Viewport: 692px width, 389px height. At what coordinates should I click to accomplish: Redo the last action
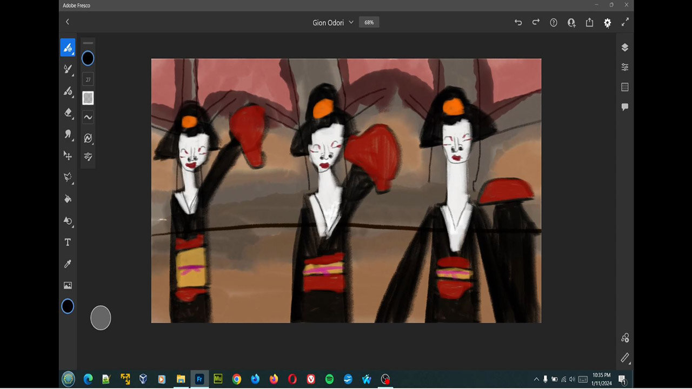[536, 23]
